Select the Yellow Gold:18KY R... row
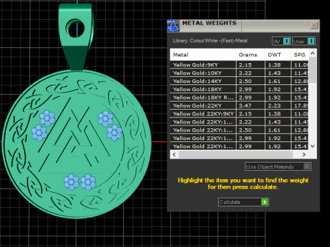 pos(239,97)
